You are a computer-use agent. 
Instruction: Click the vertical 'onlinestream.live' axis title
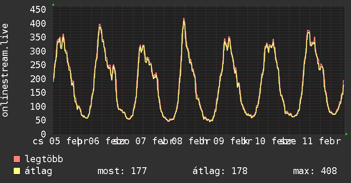point(5,70)
